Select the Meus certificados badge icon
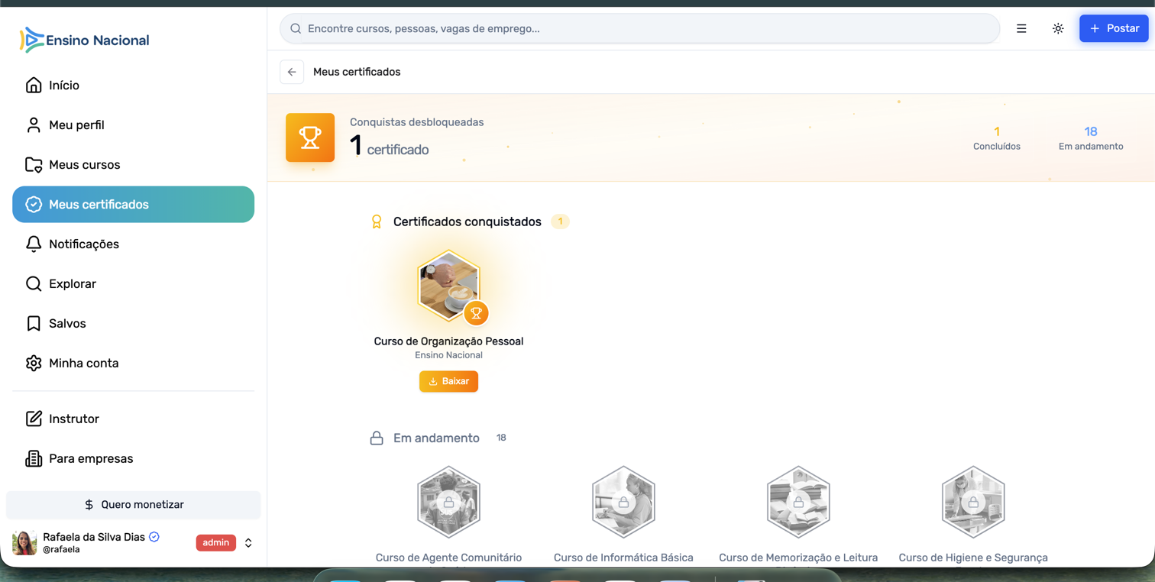Viewport: 1155px width, 582px height. pos(34,204)
